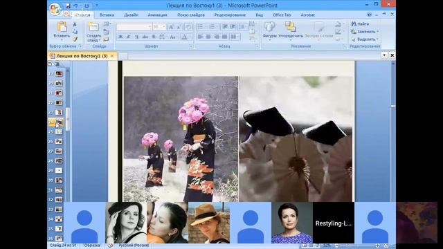Click the spell check icon in the status bar
443x249 pixels.
(110, 246)
